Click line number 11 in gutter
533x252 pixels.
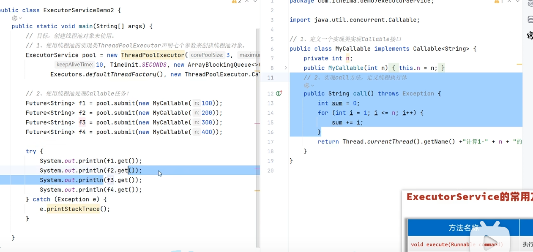270,78
